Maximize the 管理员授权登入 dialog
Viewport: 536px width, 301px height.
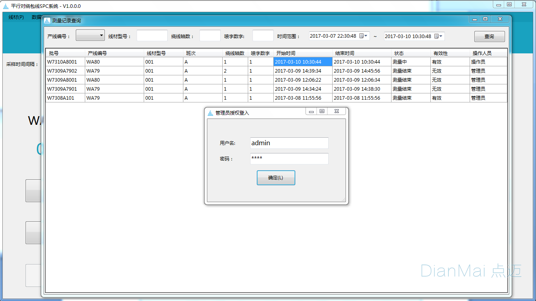(322, 111)
